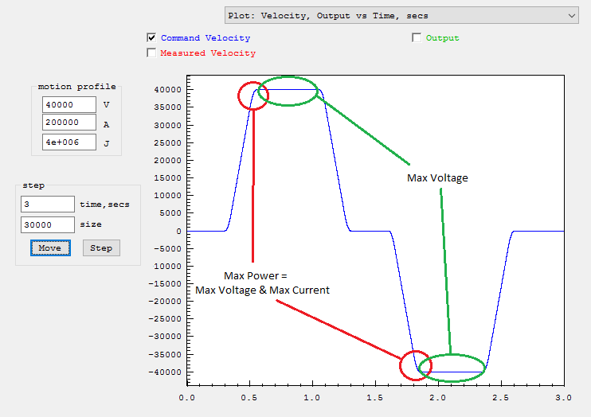Click the J jerk field showing 4e+006

click(68, 143)
